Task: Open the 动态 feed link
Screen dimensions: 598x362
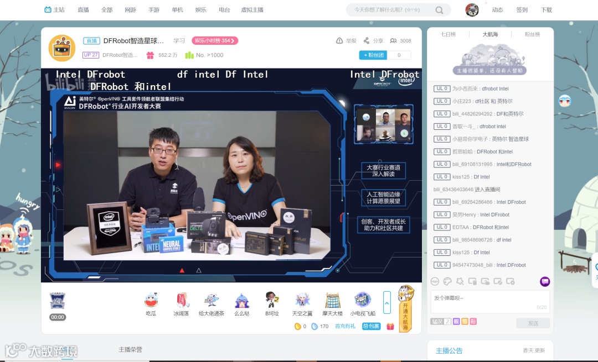Action: (497, 10)
